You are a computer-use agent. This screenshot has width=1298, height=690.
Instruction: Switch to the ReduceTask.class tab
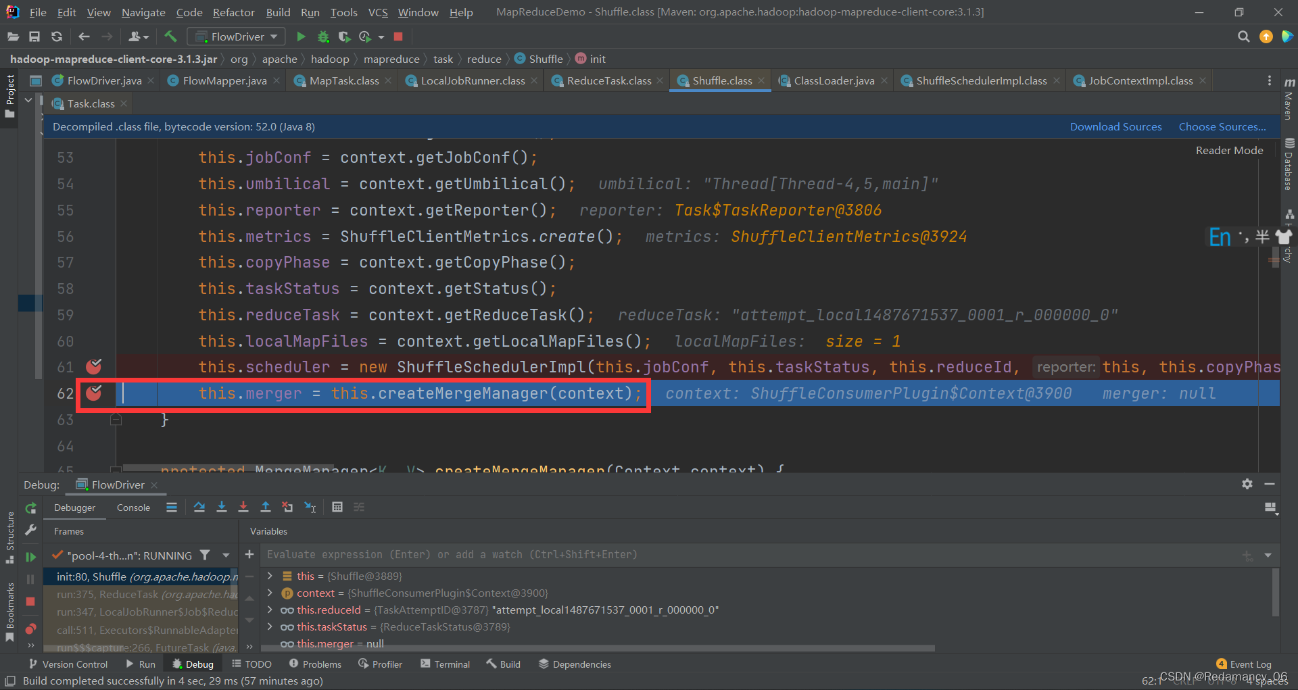(609, 80)
